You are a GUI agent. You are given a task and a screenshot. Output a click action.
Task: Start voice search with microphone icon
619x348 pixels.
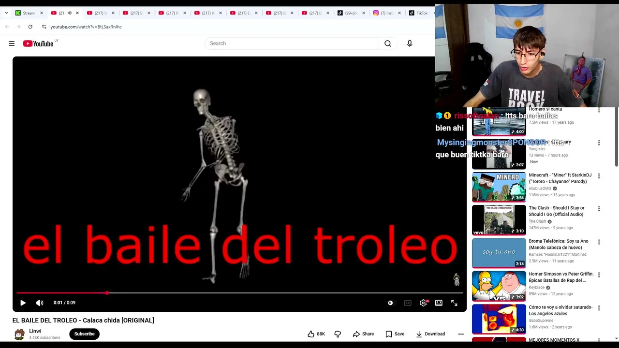coord(410,43)
